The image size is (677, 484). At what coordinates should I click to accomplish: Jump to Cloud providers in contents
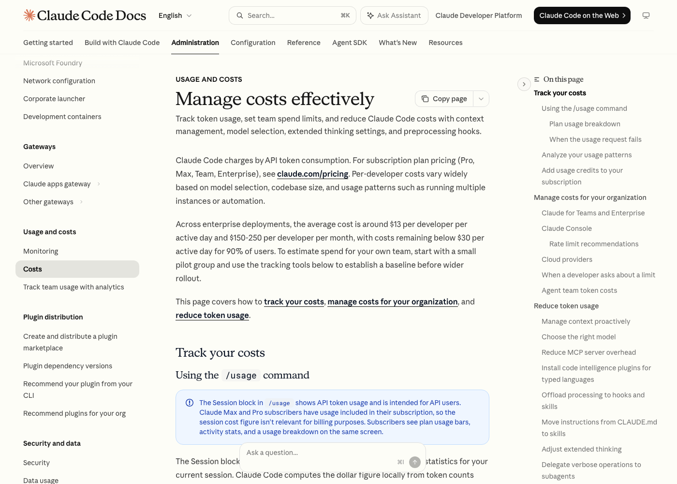click(x=567, y=259)
